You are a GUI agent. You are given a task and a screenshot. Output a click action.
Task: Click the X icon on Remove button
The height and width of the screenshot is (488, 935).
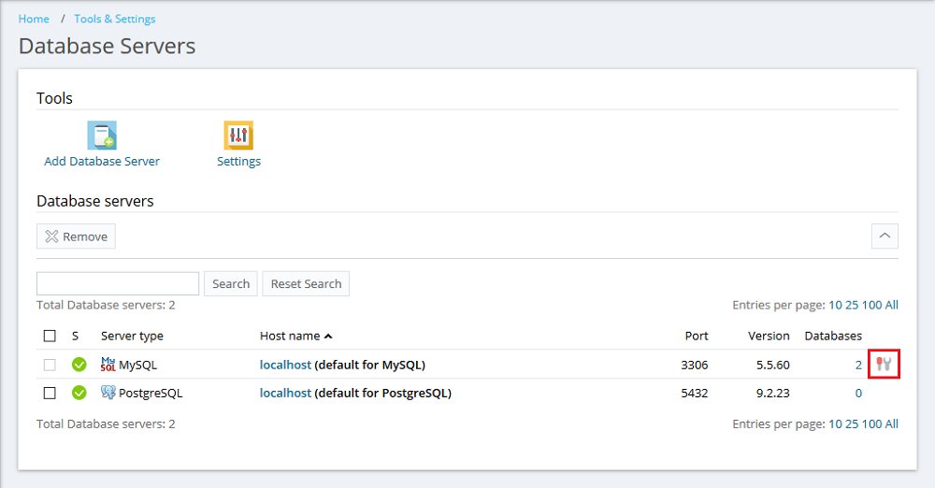(52, 237)
